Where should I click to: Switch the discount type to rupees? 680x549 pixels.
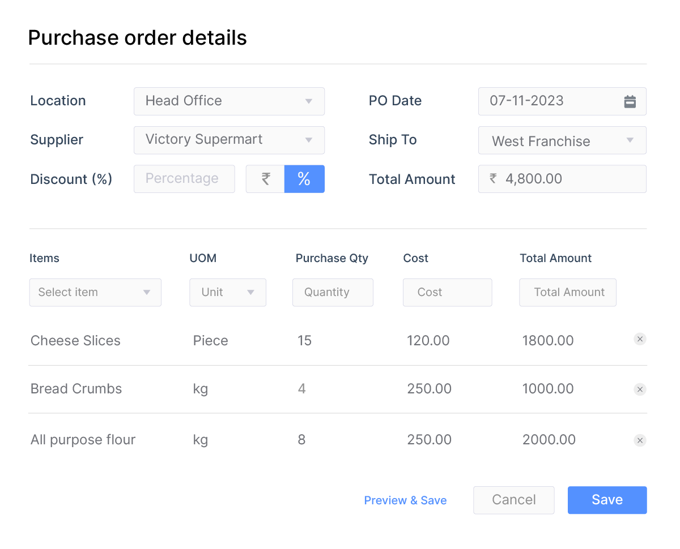pos(266,179)
